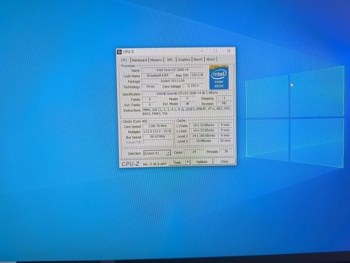Click the Level 2 14 x 256 KBytes value
The image size is (350, 263).
point(204,136)
